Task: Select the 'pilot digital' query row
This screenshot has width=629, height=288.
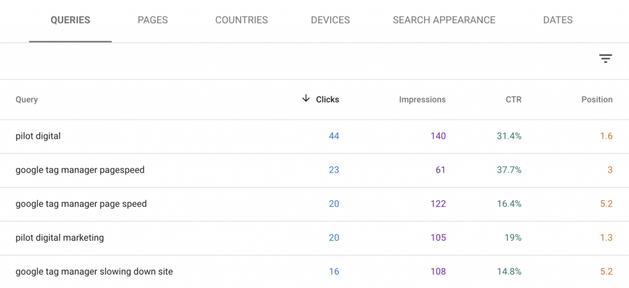Action: (38, 136)
